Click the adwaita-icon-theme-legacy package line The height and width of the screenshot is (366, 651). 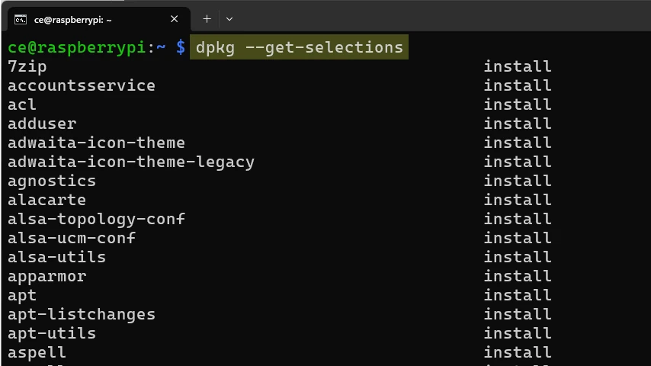[x=131, y=162]
